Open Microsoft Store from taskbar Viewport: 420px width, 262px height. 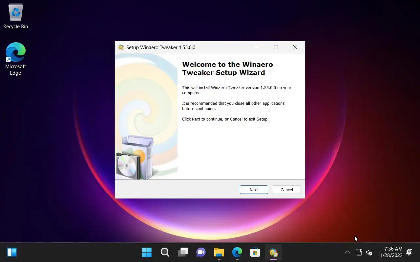255,253
